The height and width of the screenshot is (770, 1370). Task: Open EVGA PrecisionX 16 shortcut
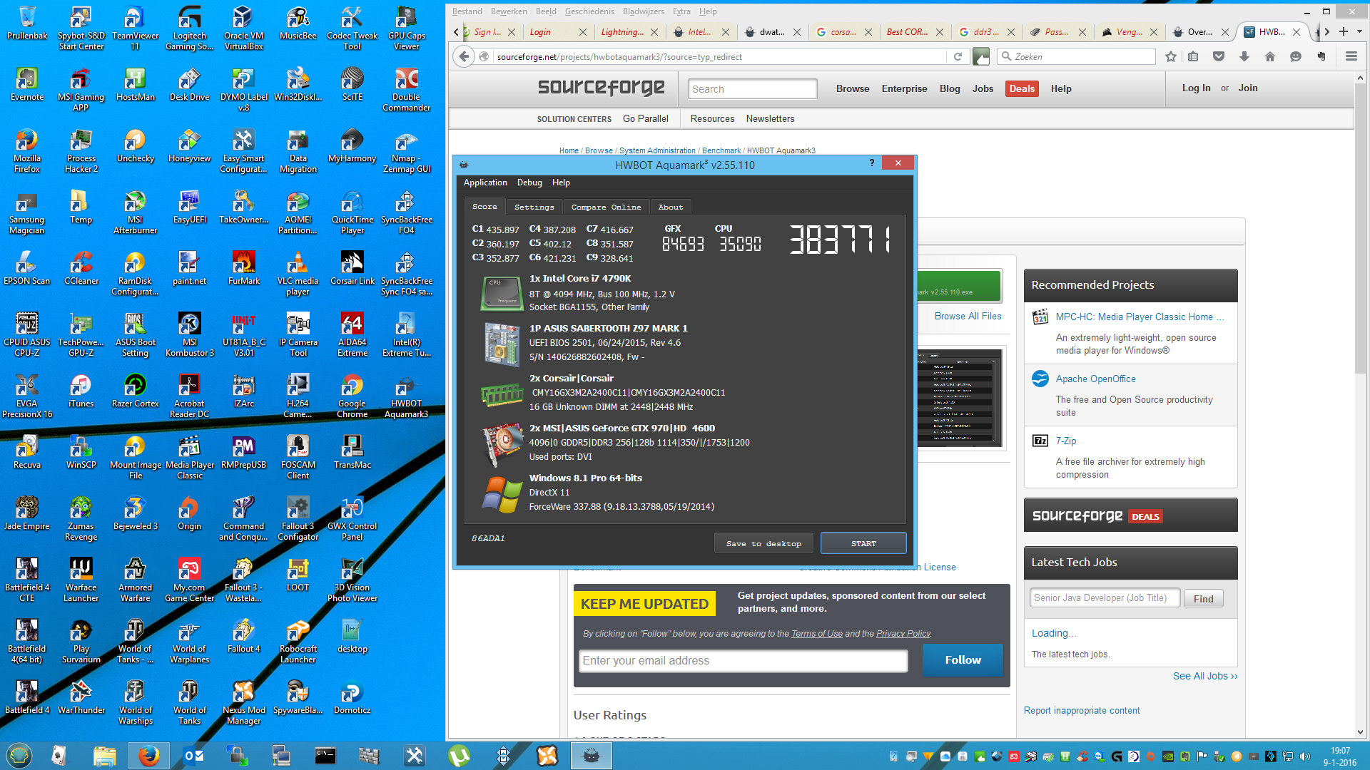point(27,396)
